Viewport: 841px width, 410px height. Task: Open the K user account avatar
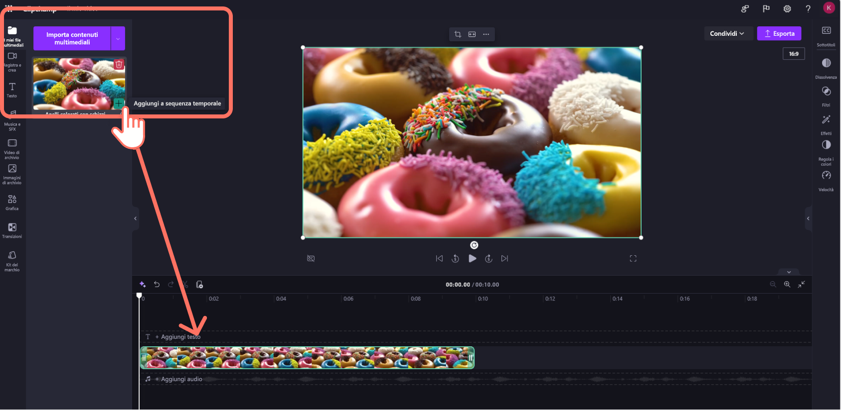(829, 7)
